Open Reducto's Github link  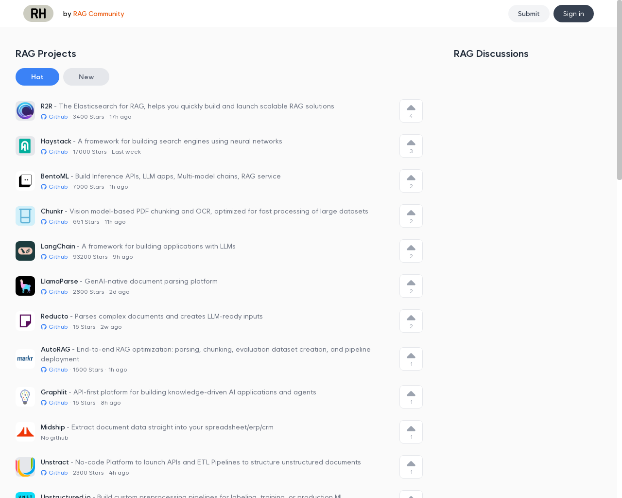pyautogui.click(x=54, y=327)
